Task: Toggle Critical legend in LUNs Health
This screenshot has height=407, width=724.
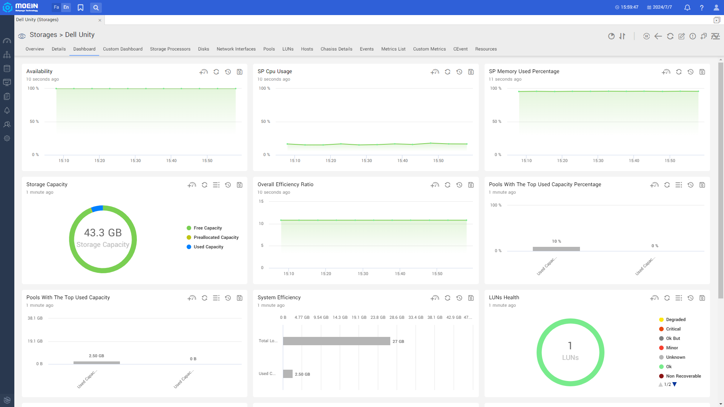Action: 669,329
